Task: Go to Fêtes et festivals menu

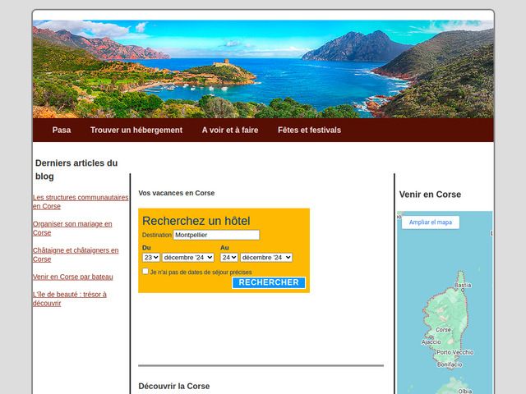Action: coord(309,131)
